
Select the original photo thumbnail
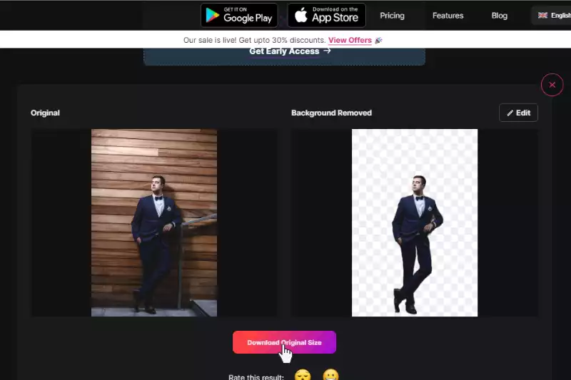(x=154, y=222)
